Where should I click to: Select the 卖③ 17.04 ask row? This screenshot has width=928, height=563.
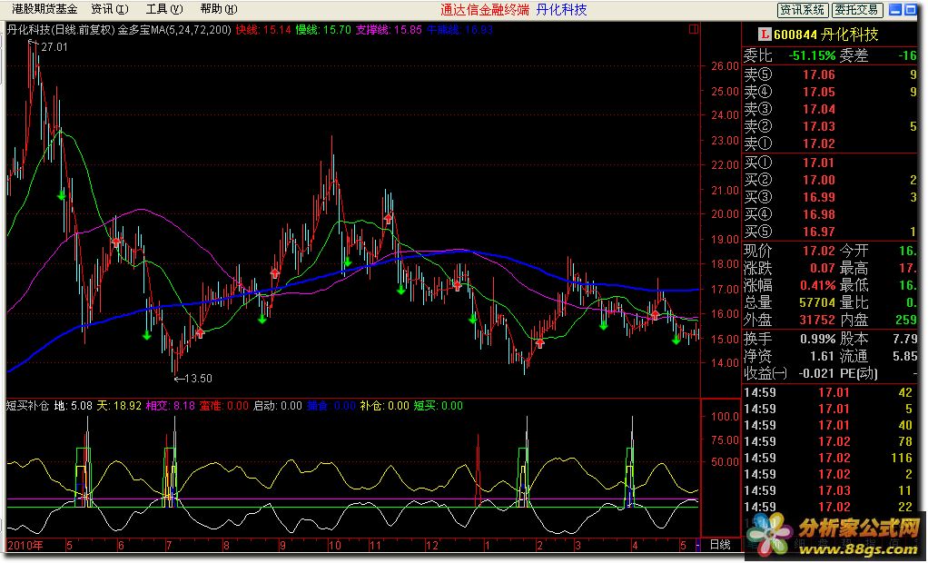pos(830,109)
